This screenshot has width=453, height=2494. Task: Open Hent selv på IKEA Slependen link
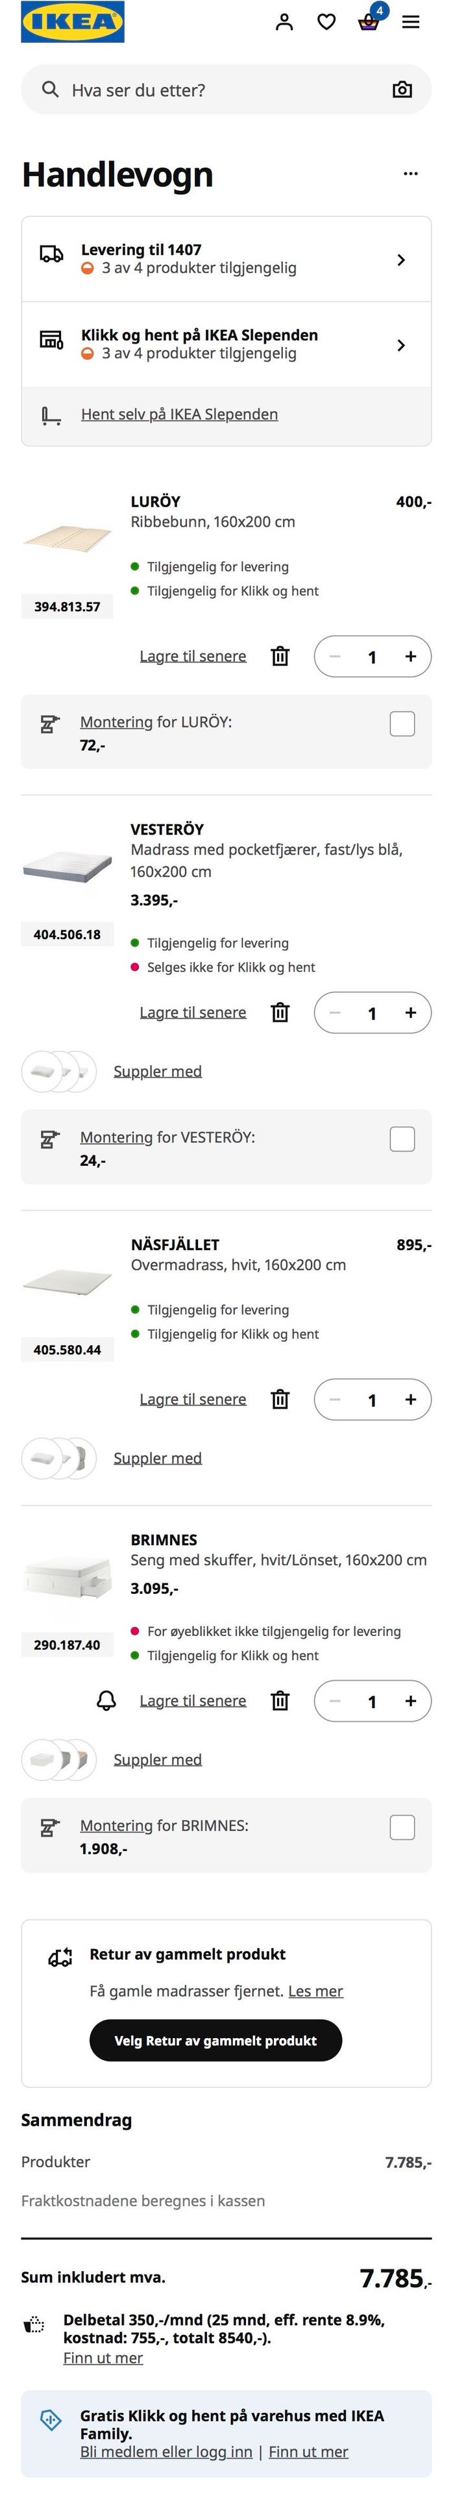coord(179,414)
